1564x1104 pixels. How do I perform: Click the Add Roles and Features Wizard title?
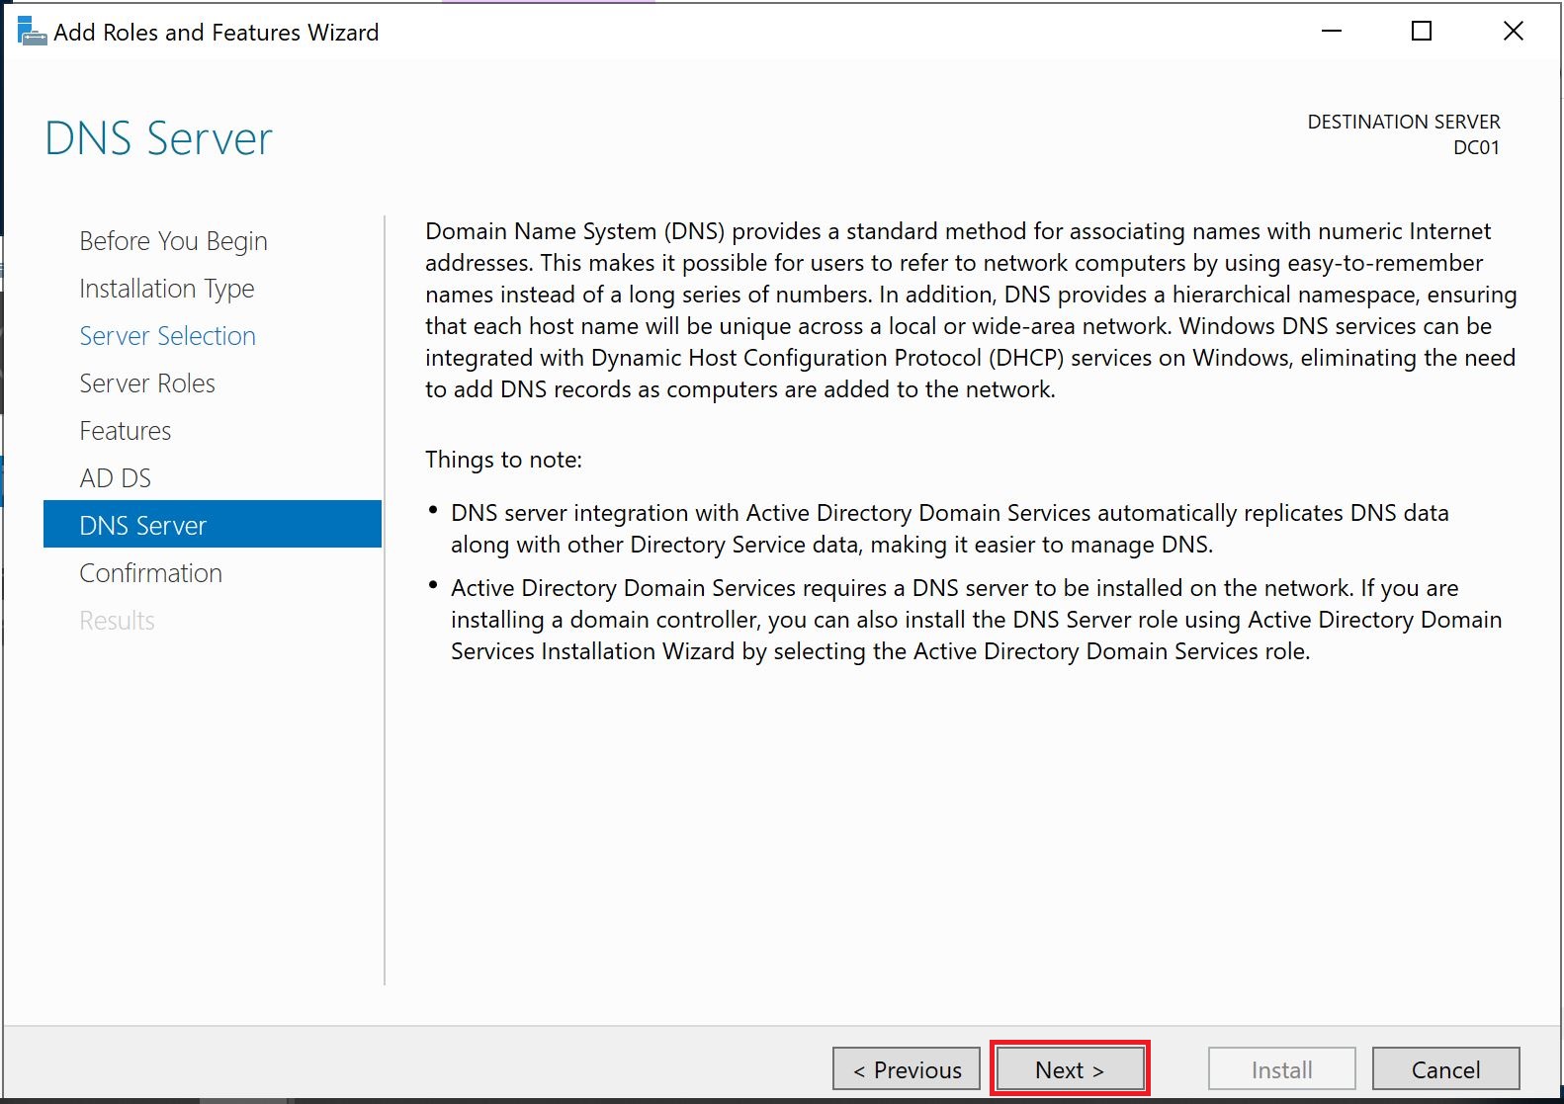click(217, 33)
